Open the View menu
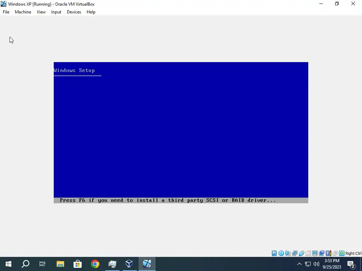362x271 pixels. (x=41, y=12)
